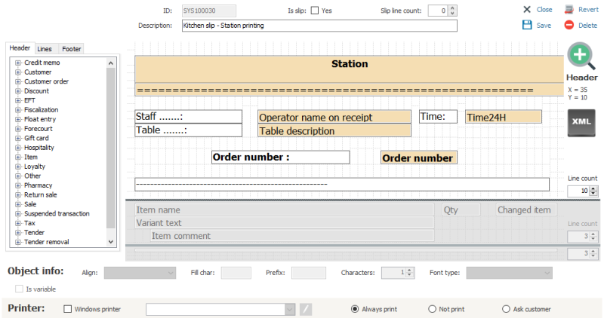
Task: Select the Ask customer radio button
Action: click(x=506, y=309)
